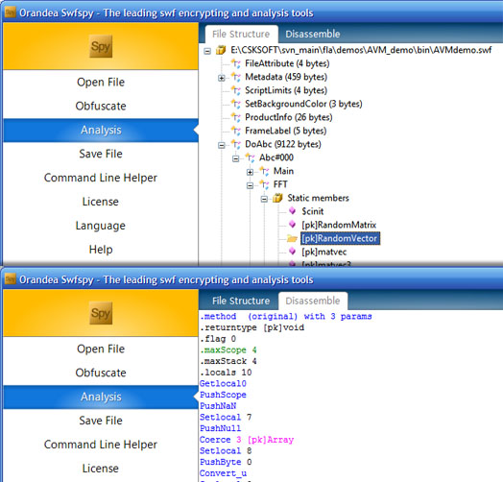Click the ProductInfo tag icon
503x482 pixels.
point(236,117)
